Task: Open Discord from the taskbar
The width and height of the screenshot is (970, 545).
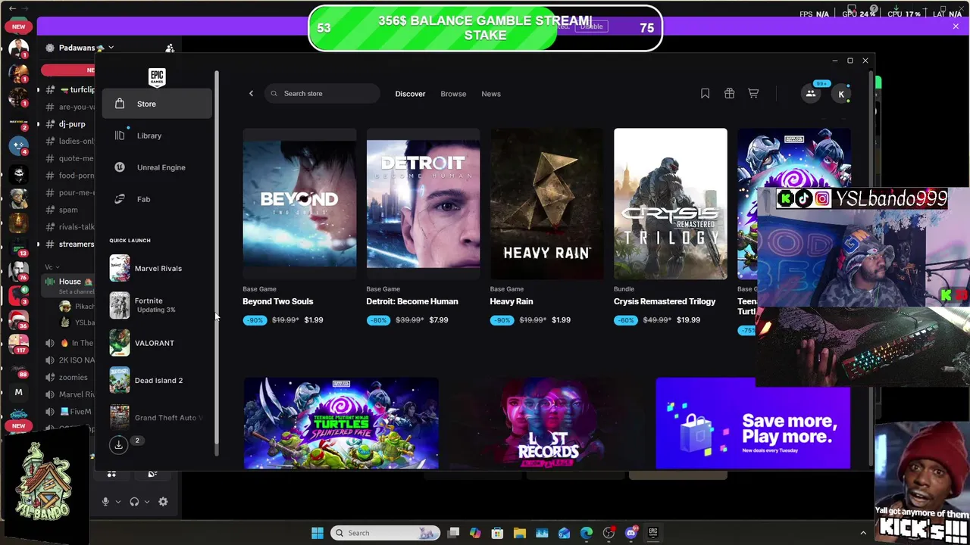Action: click(x=631, y=533)
